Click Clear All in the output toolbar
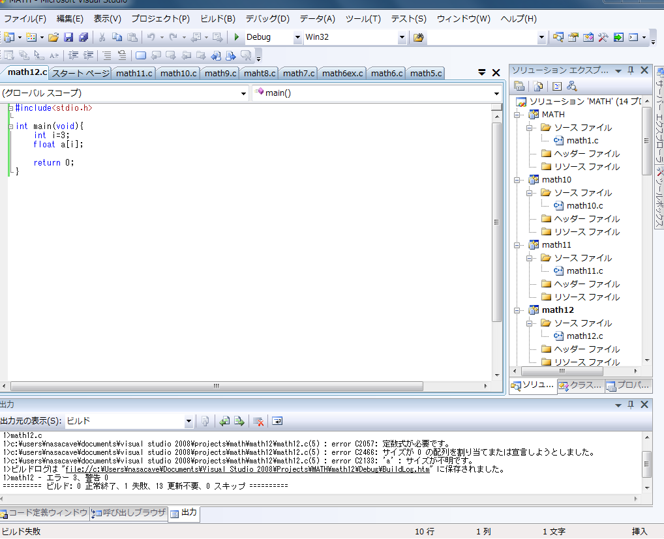This screenshot has width=664, height=539. [x=258, y=421]
